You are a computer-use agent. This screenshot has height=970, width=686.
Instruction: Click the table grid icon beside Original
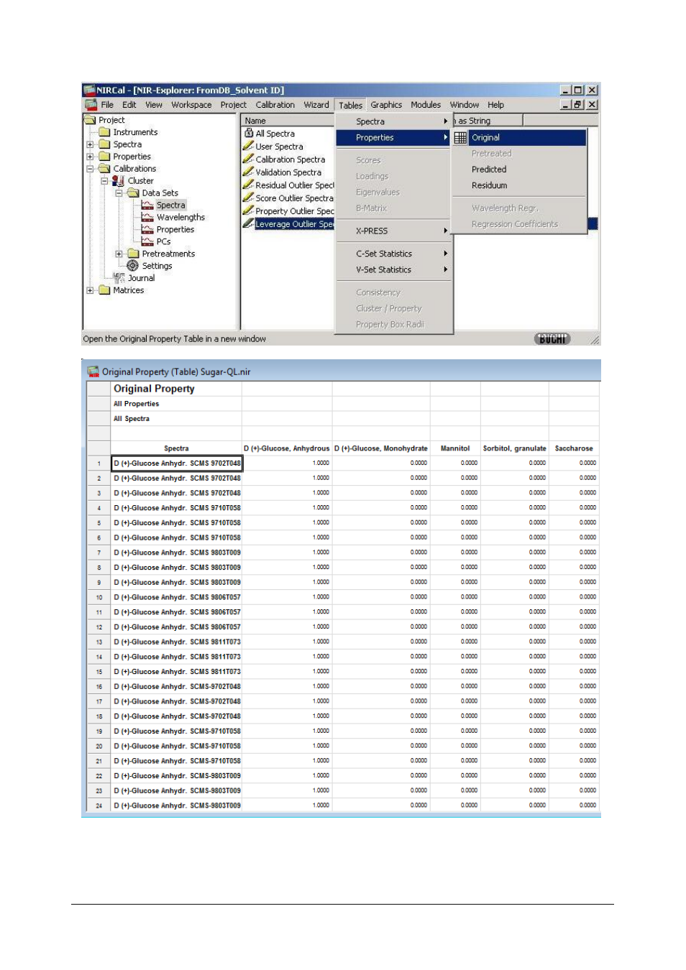pyautogui.click(x=460, y=138)
